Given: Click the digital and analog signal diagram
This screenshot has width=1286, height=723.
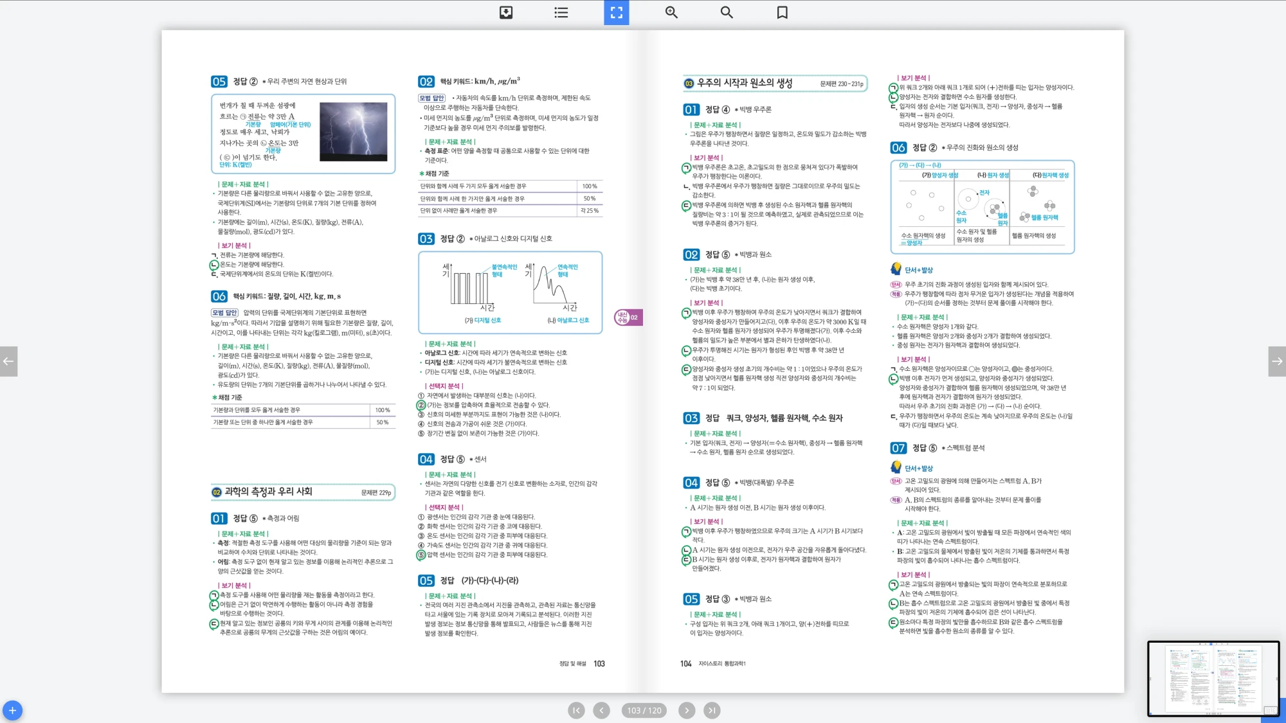Looking at the screenshot, I should point(510,292).
